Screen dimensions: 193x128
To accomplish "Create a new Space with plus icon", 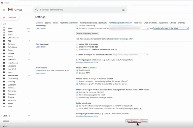I will (x=29, y=121).
